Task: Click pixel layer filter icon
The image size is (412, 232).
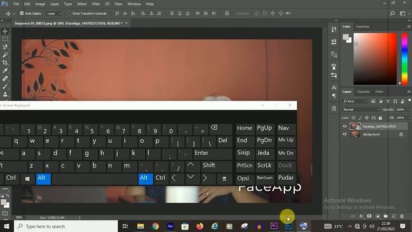Action: click(373, 101)
